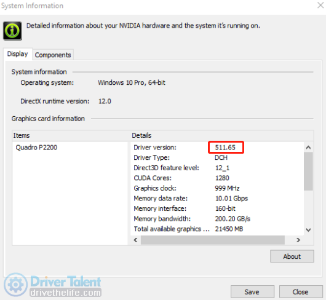Click the 12_1 feature level value
This screenshot has width=326, height=300.
[x=222, y=168]
